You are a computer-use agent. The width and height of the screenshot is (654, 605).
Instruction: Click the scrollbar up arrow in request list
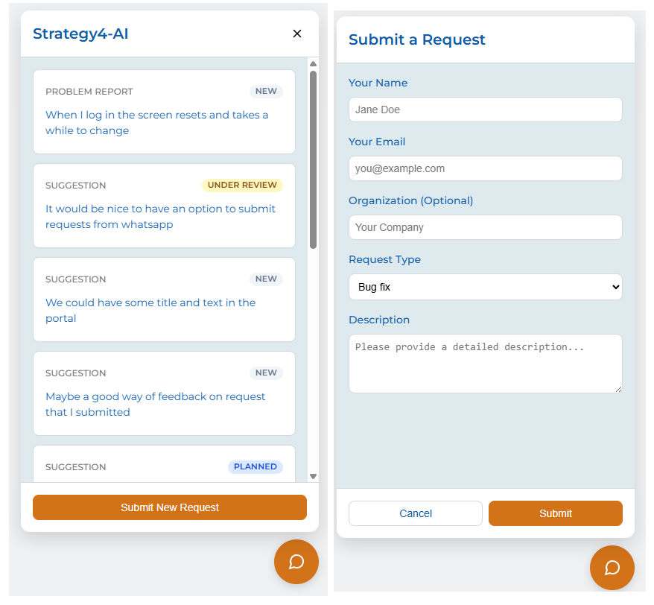tap(314, 64)
